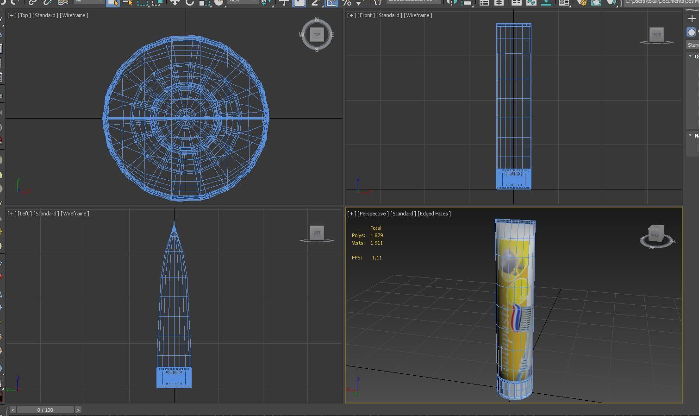Open the Create Selection Set dropdown
This screenshot has height=416, width=699.
413,1
